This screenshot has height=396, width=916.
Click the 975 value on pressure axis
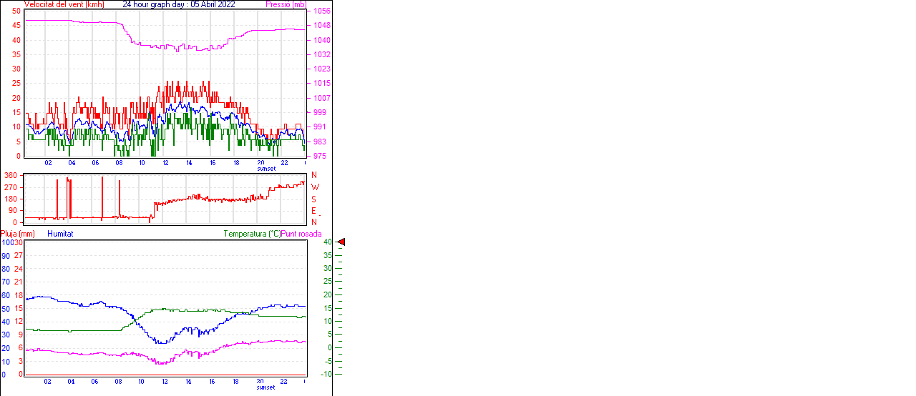320,156
